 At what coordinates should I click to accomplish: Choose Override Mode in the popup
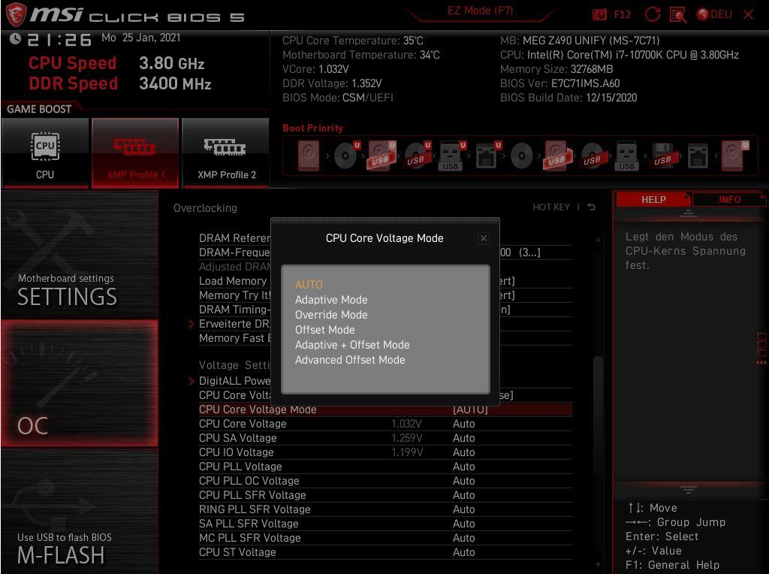(x=331, y=315)
